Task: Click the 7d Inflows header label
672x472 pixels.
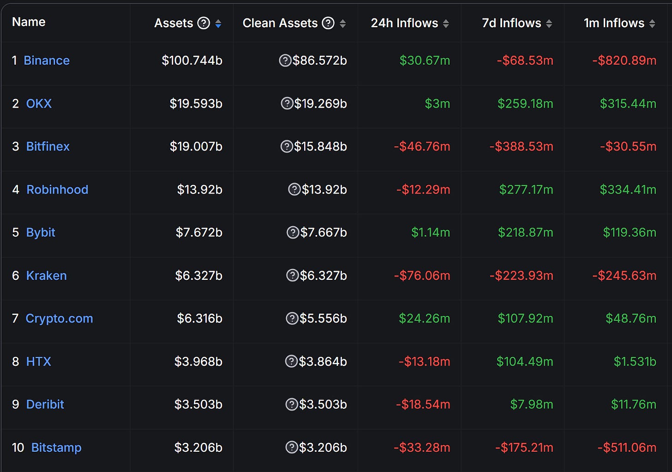Action: [x=511, y=23]
